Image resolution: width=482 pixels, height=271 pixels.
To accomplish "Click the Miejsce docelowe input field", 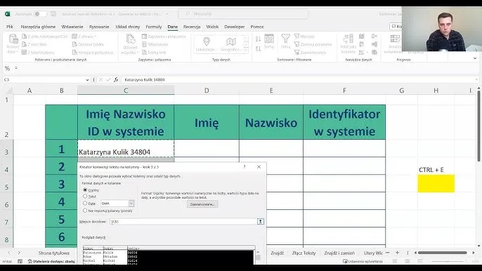I will [183, 222].
